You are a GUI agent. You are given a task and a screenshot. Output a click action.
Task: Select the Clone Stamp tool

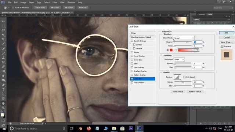(x=3, y=58)
